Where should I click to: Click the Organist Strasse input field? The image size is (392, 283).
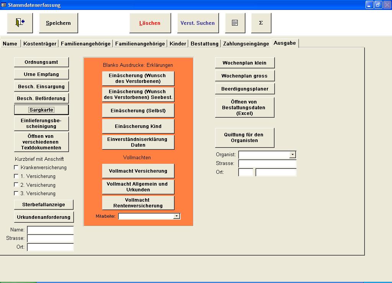tap(267, 163)
